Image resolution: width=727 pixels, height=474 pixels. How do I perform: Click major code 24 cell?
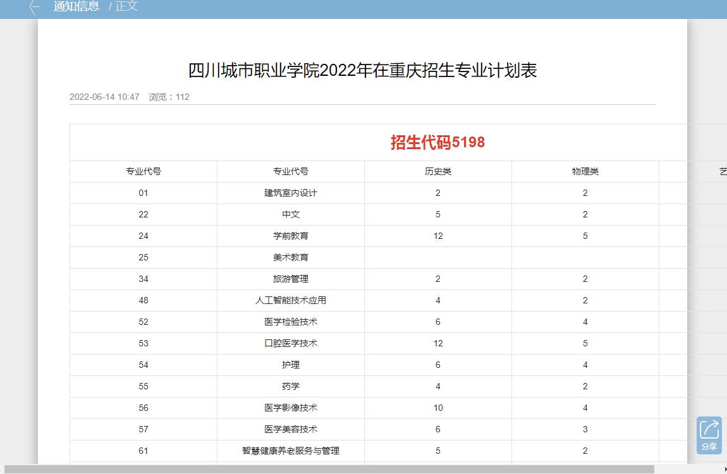point(144,236)
